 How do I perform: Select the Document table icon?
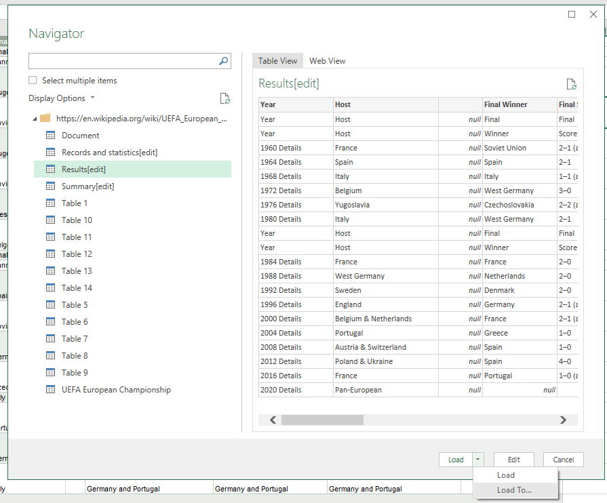click(x=50, y=136)
